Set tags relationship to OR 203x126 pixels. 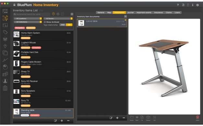coord(69,25)
